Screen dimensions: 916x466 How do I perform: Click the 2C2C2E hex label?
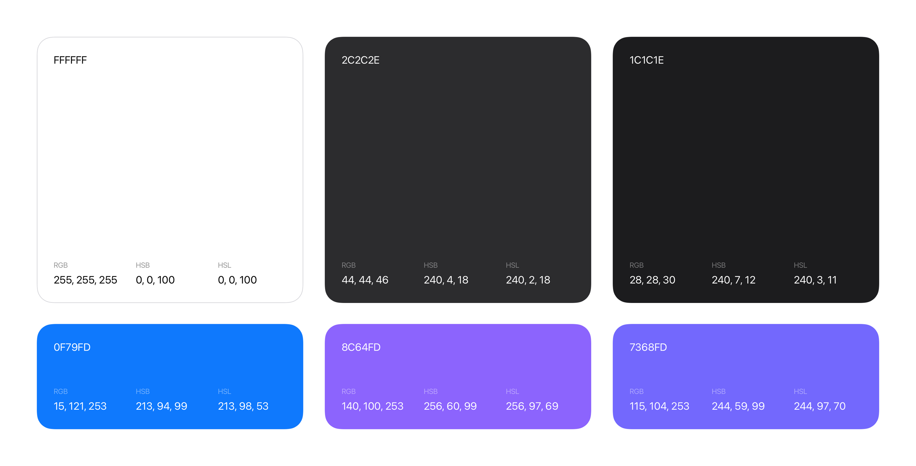coord(360,60)
